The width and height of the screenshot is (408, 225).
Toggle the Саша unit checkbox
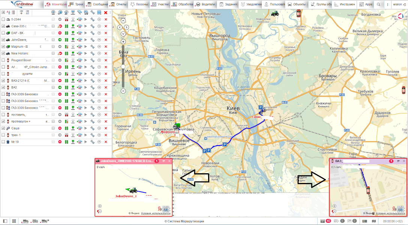pos(3,128)
